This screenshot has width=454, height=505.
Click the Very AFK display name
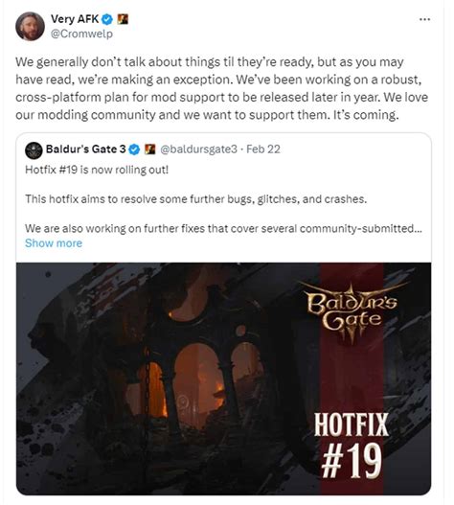75,19
